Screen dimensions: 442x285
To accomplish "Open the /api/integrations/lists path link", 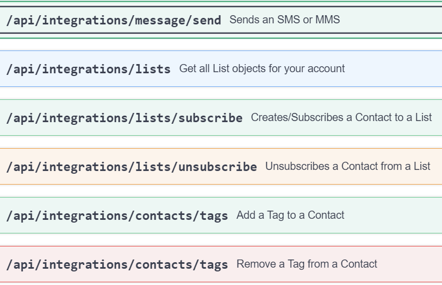I will coord(88,69).
